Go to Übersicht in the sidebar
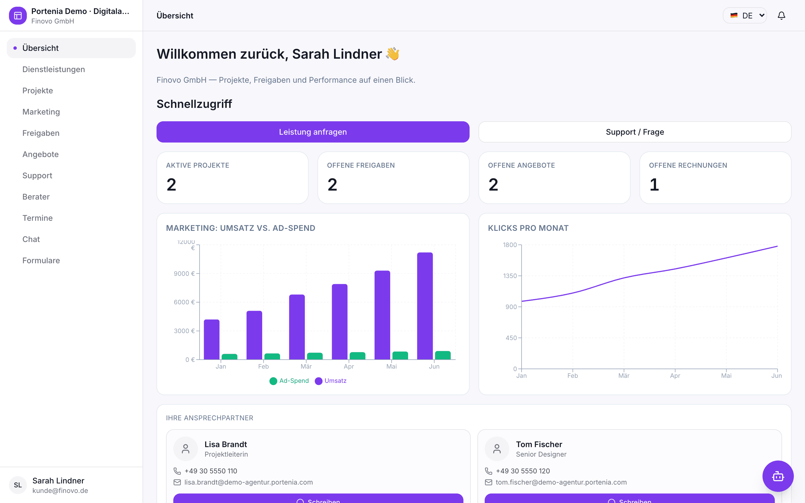This screenshot has width=805, height=503. click(x=71, y=48)
